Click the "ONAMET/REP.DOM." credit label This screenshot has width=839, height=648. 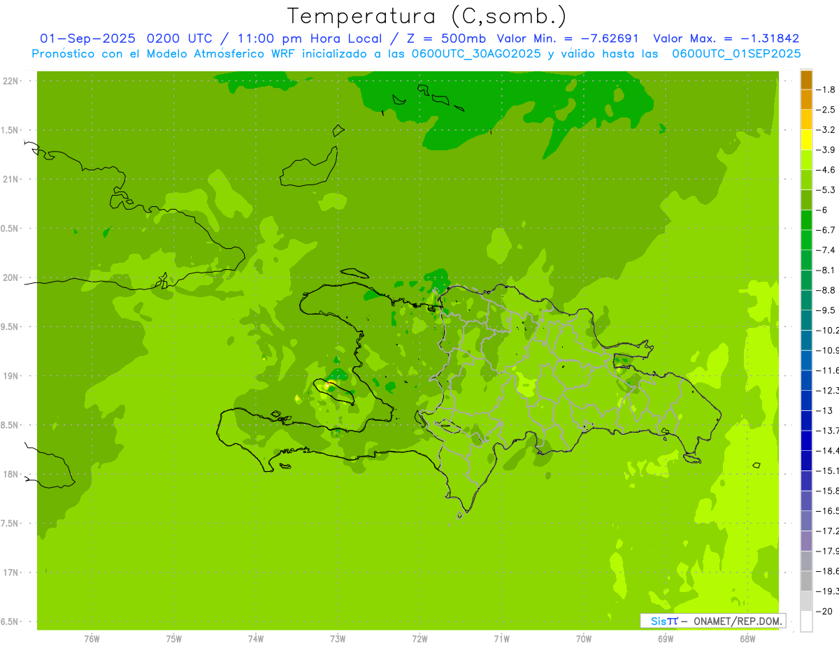point(738,621)
